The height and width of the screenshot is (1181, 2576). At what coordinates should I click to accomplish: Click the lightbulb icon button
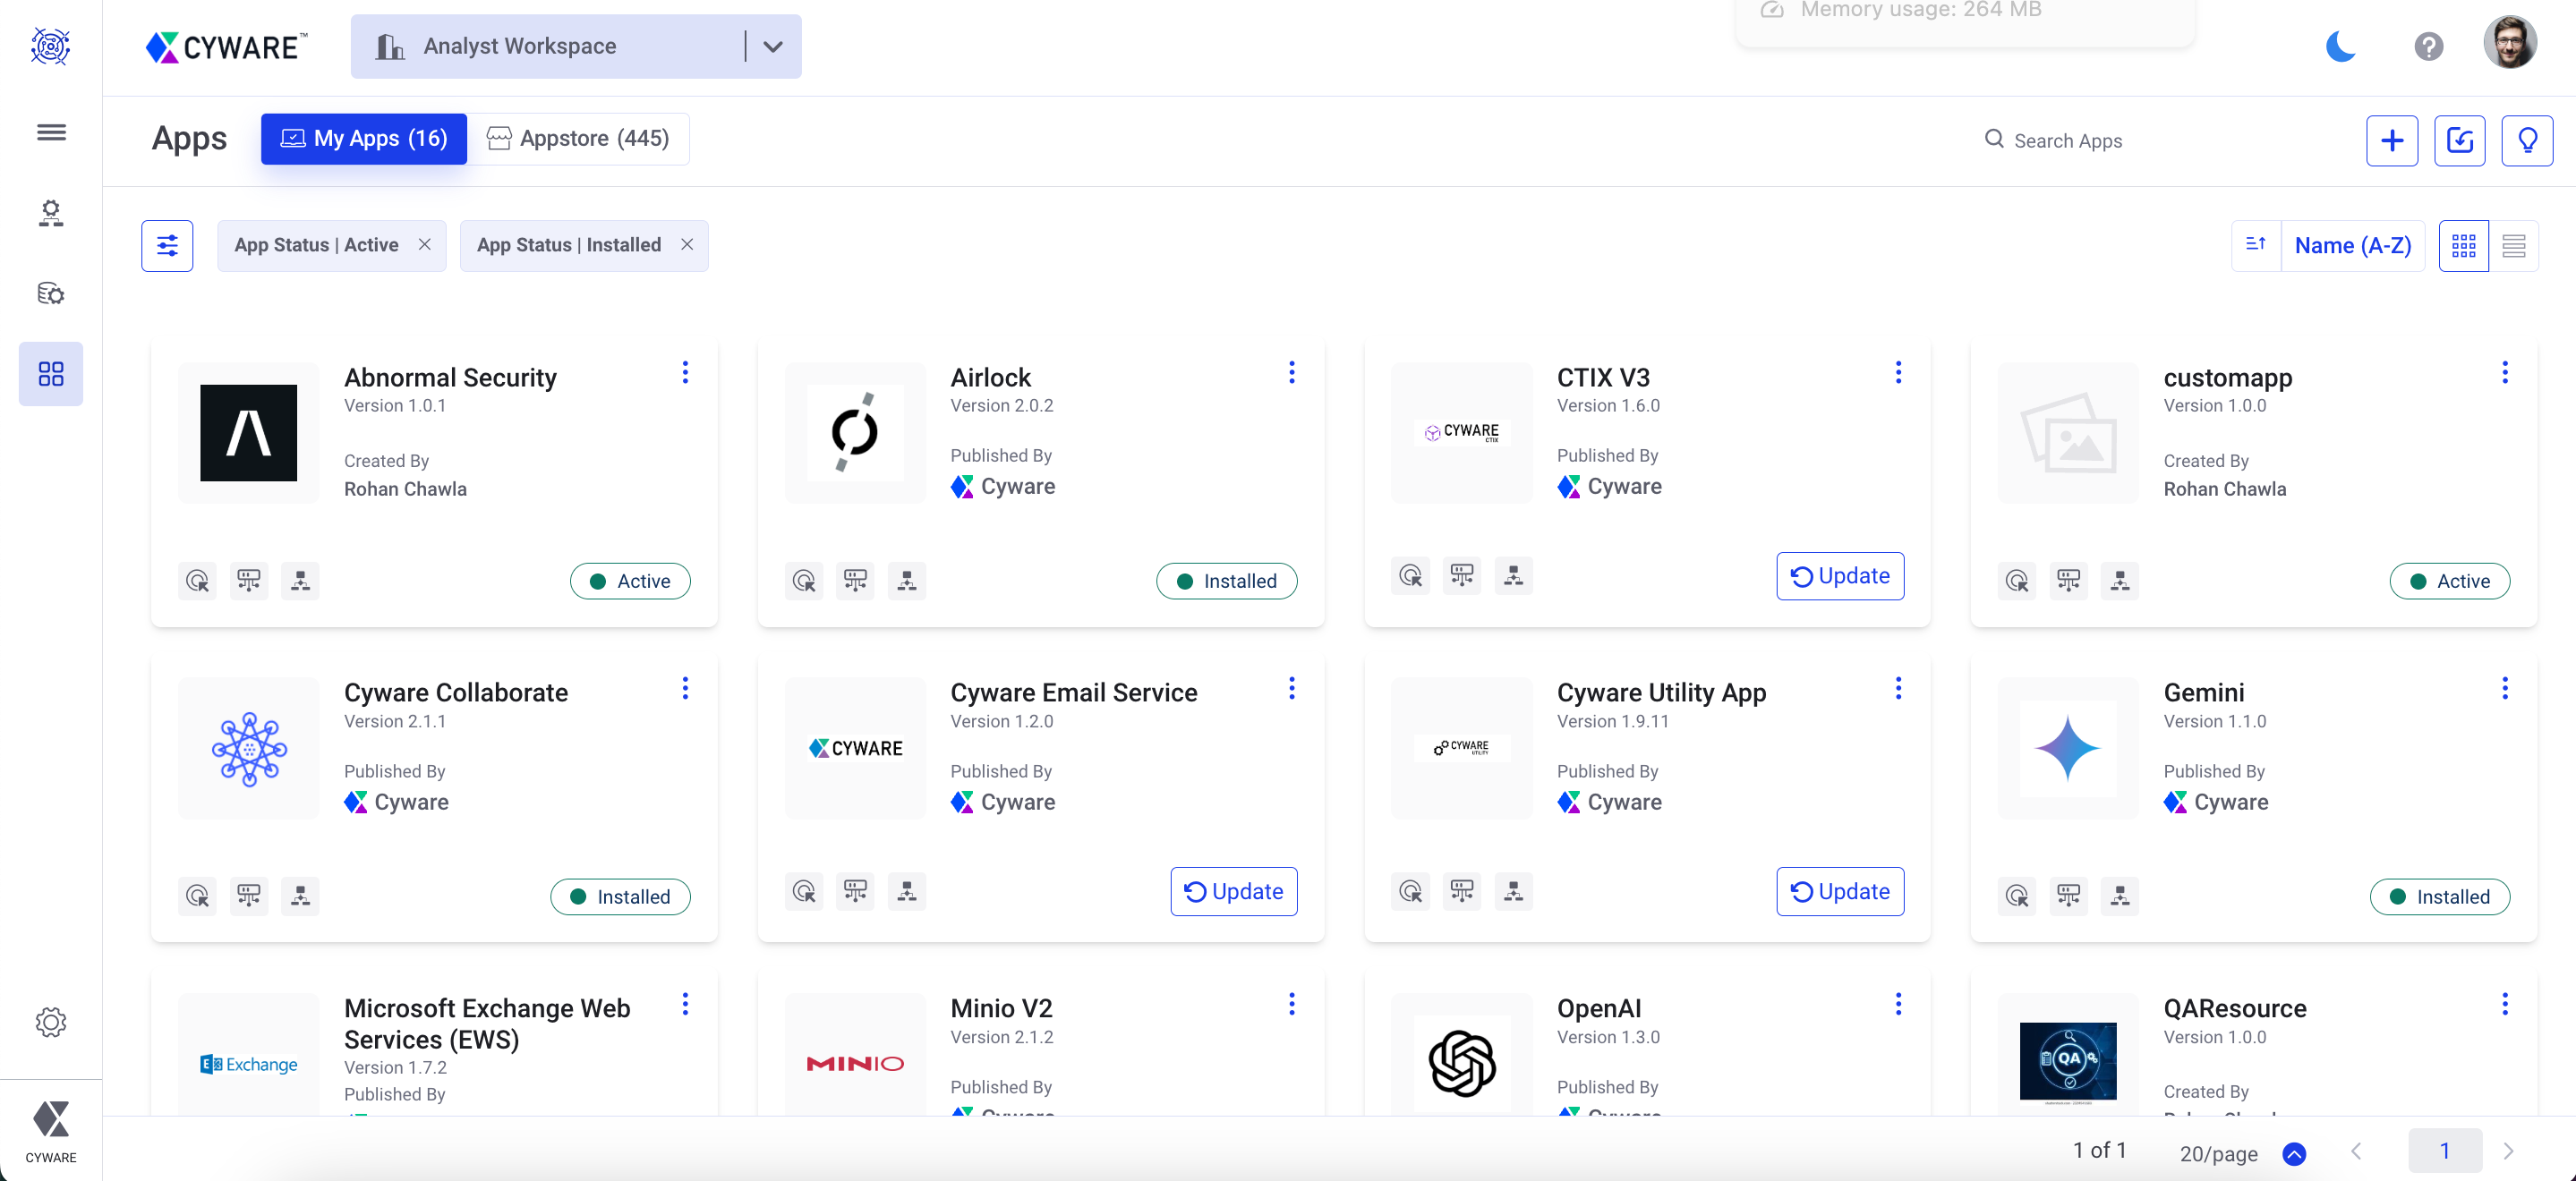(x=2526, y=140)
